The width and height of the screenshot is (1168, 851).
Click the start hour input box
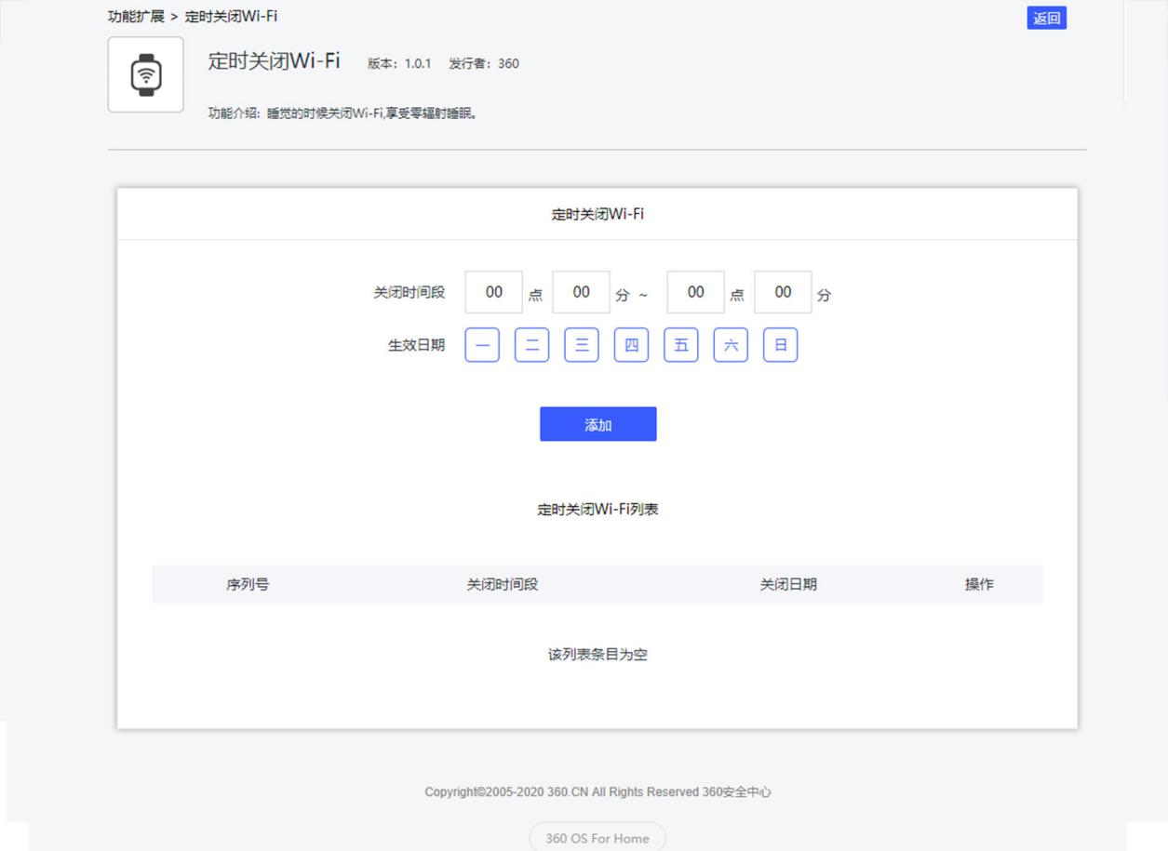493,291
